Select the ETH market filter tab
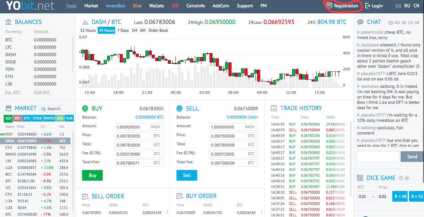The image size is (424, 217). [x=27, y=118]
